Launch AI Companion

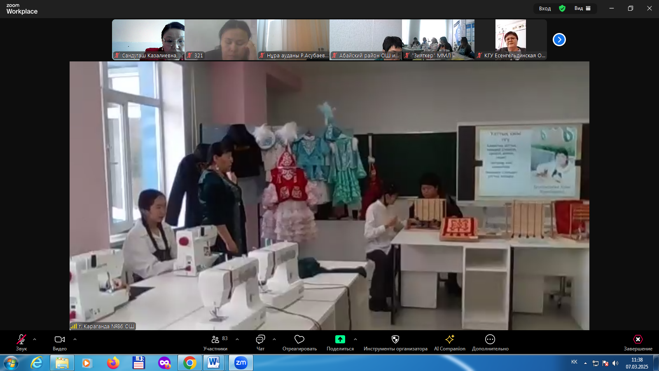point(449,340)
